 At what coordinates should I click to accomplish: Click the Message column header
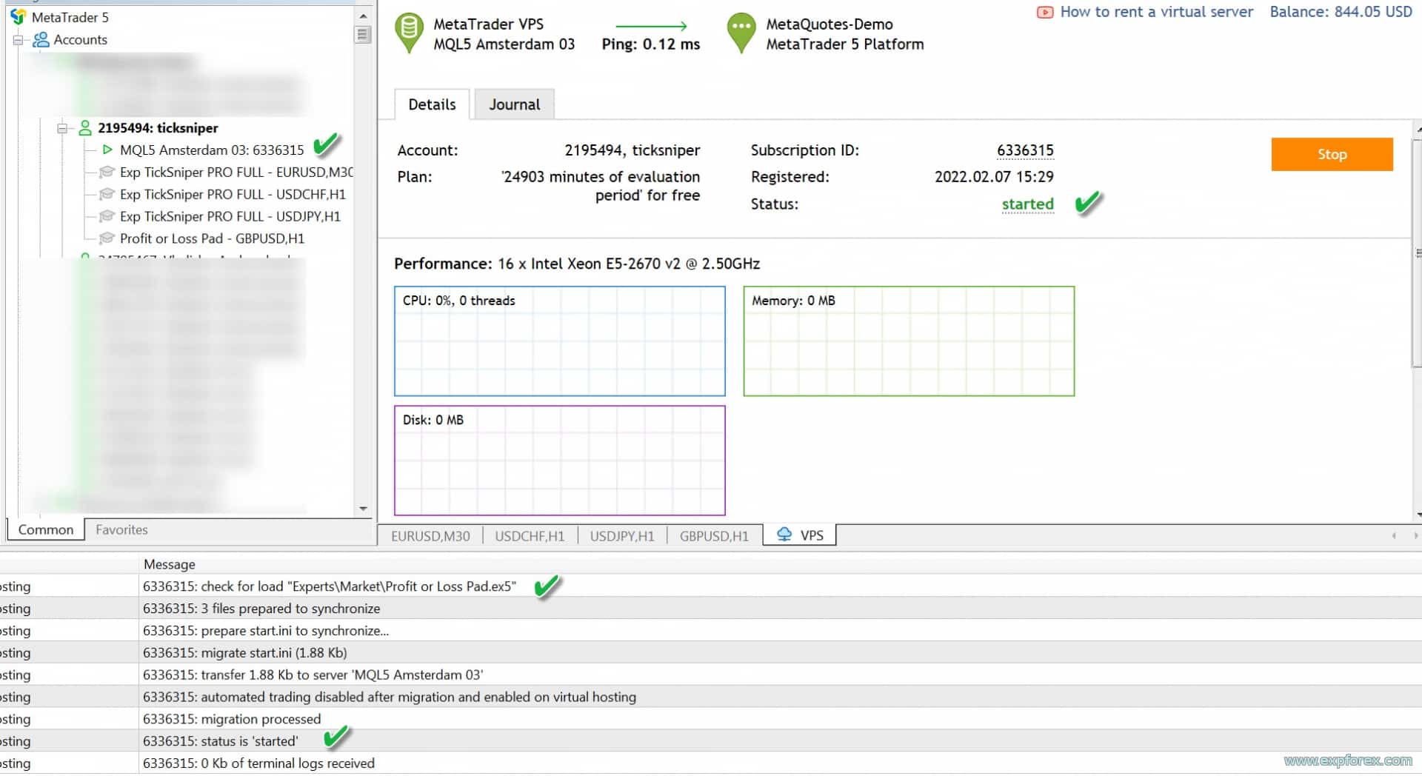(x=170, y=564)
